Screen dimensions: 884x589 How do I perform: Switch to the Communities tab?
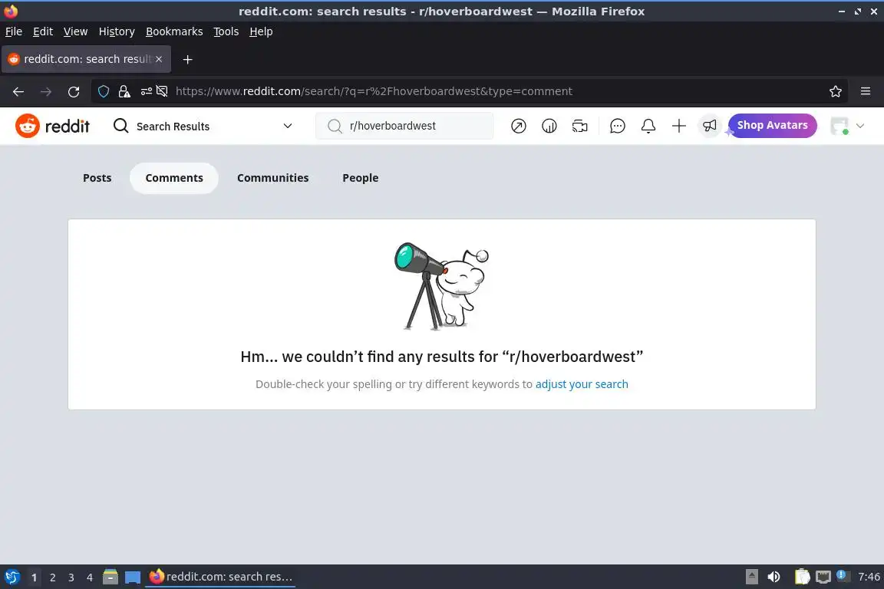273,178
